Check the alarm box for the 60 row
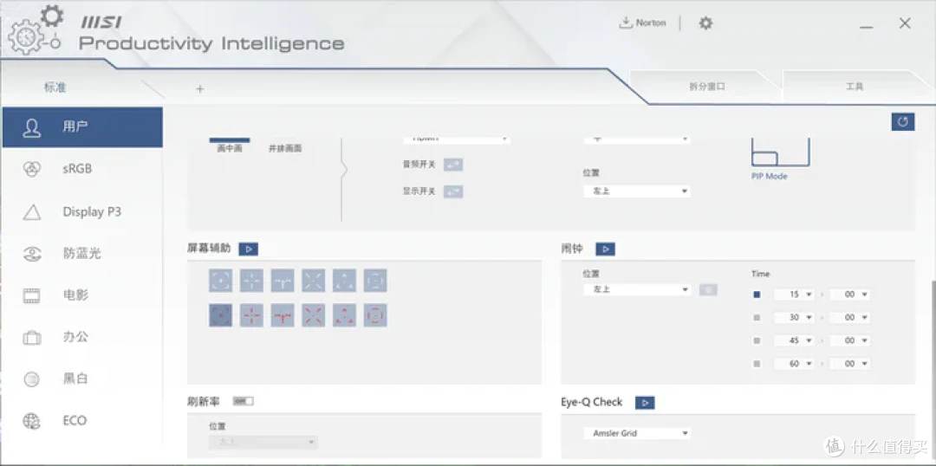 pyautogui.click(x=757, y=364)
